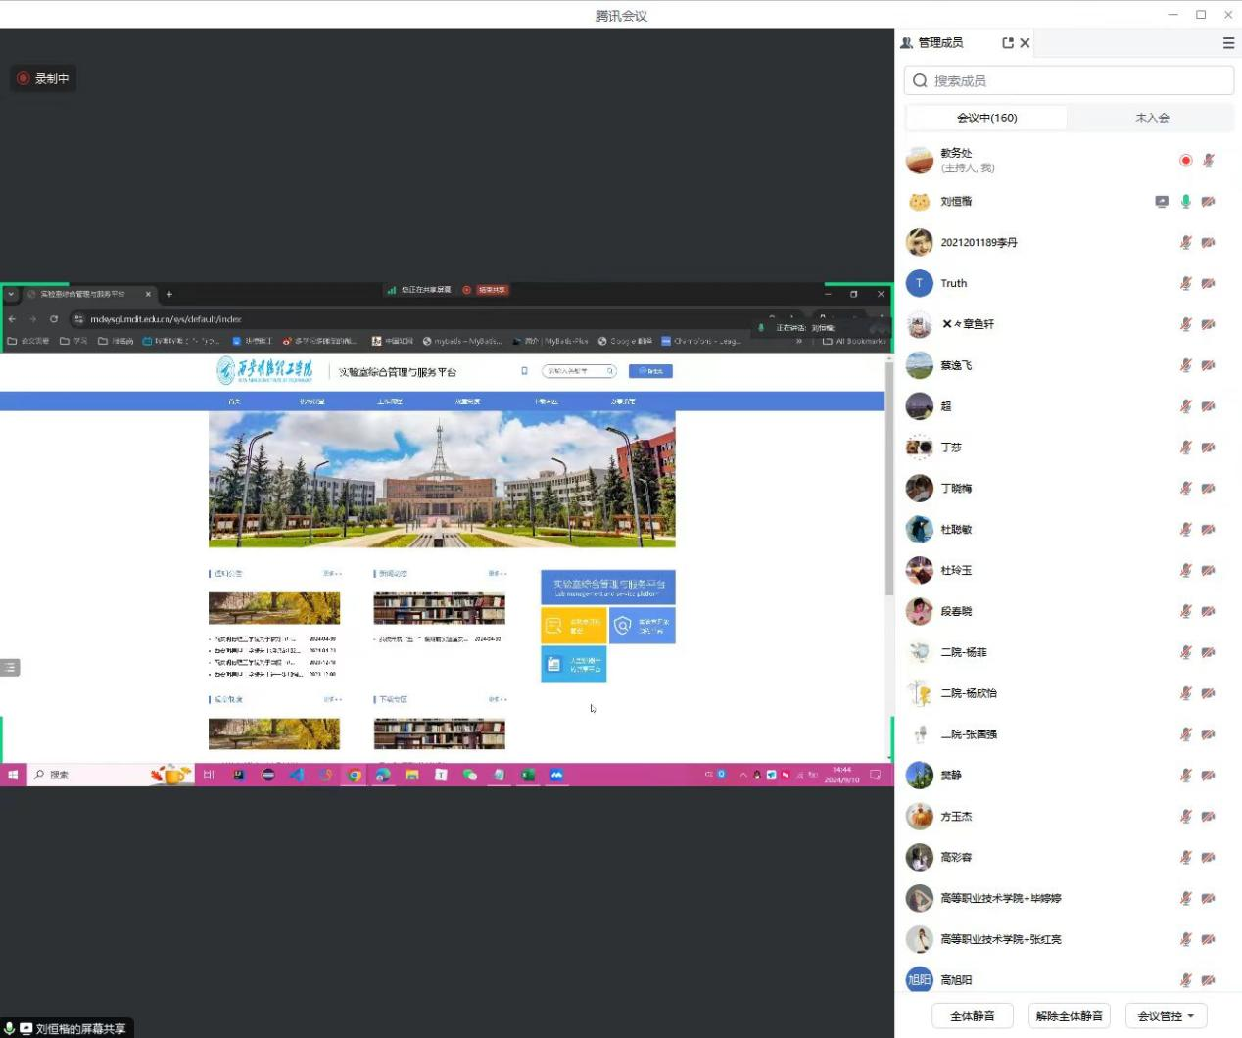Click the screen-share icon next to 刘恒楷
Screen dimensions: 1242x1038
pyautogui.click(x=1162, y=202)
